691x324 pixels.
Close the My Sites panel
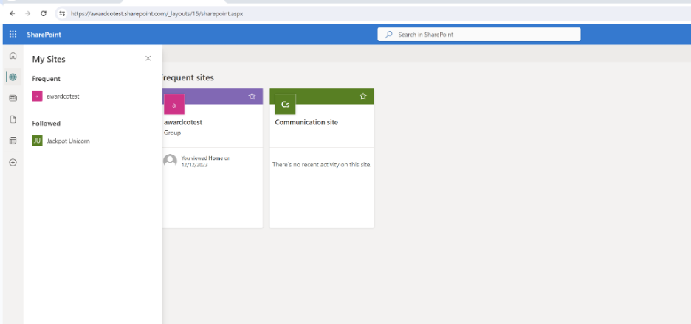pyautogui.click(x=148, y=58)
